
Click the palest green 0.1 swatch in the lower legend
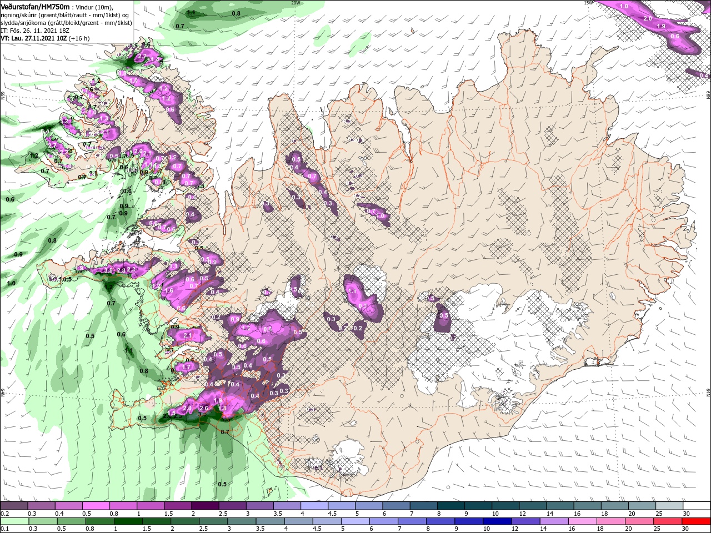point(13,521)
